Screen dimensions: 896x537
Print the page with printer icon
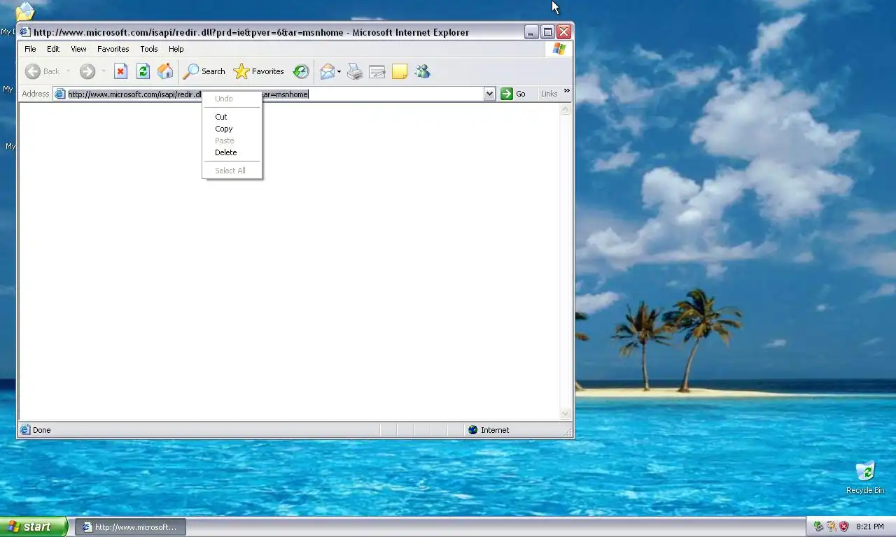355,71
